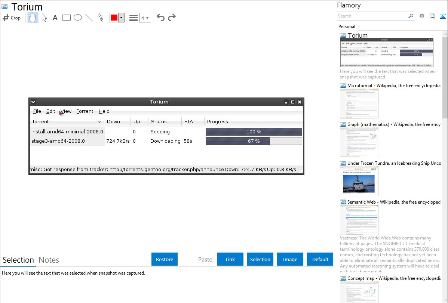Switch to the Notes tab
The image size is (448, 303).
click(49, 260)
